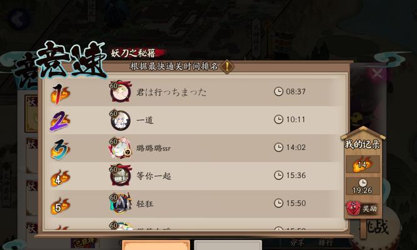Screen dimensions: 417x250
Task: Click the 我的记录 sign header
Action: (362, 144)
